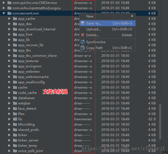Screen dimensions: 168x154
Task: Select Delete in context menu
Action: 107,35
